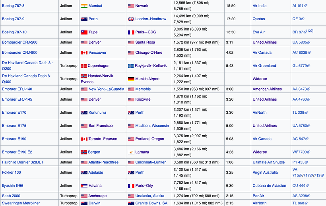Click the France flag icon beside Paris–Orly

click(x=131, y=186)
